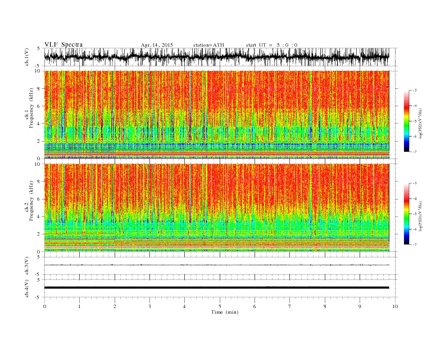Click the "-3" label on upper color scale

[415, 90]
